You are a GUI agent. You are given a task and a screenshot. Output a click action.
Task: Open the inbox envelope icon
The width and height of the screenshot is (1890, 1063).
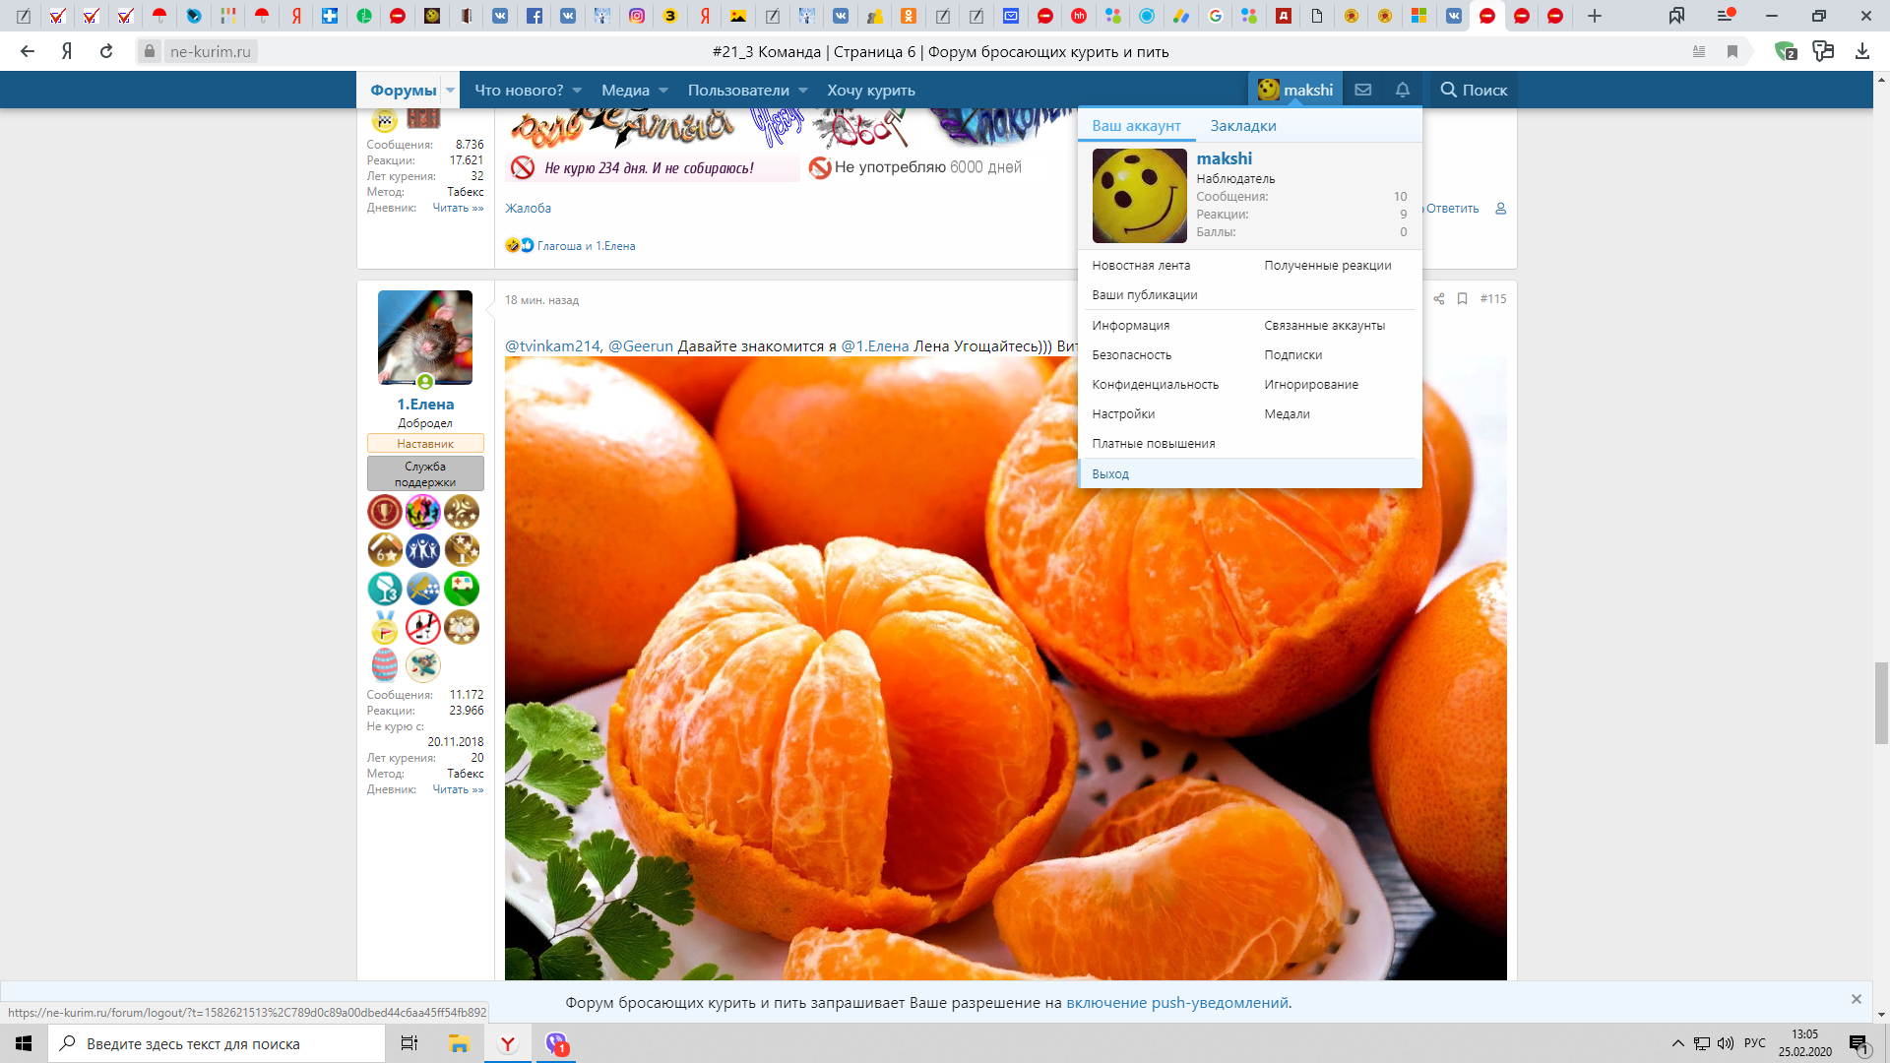click(1362, 90)
